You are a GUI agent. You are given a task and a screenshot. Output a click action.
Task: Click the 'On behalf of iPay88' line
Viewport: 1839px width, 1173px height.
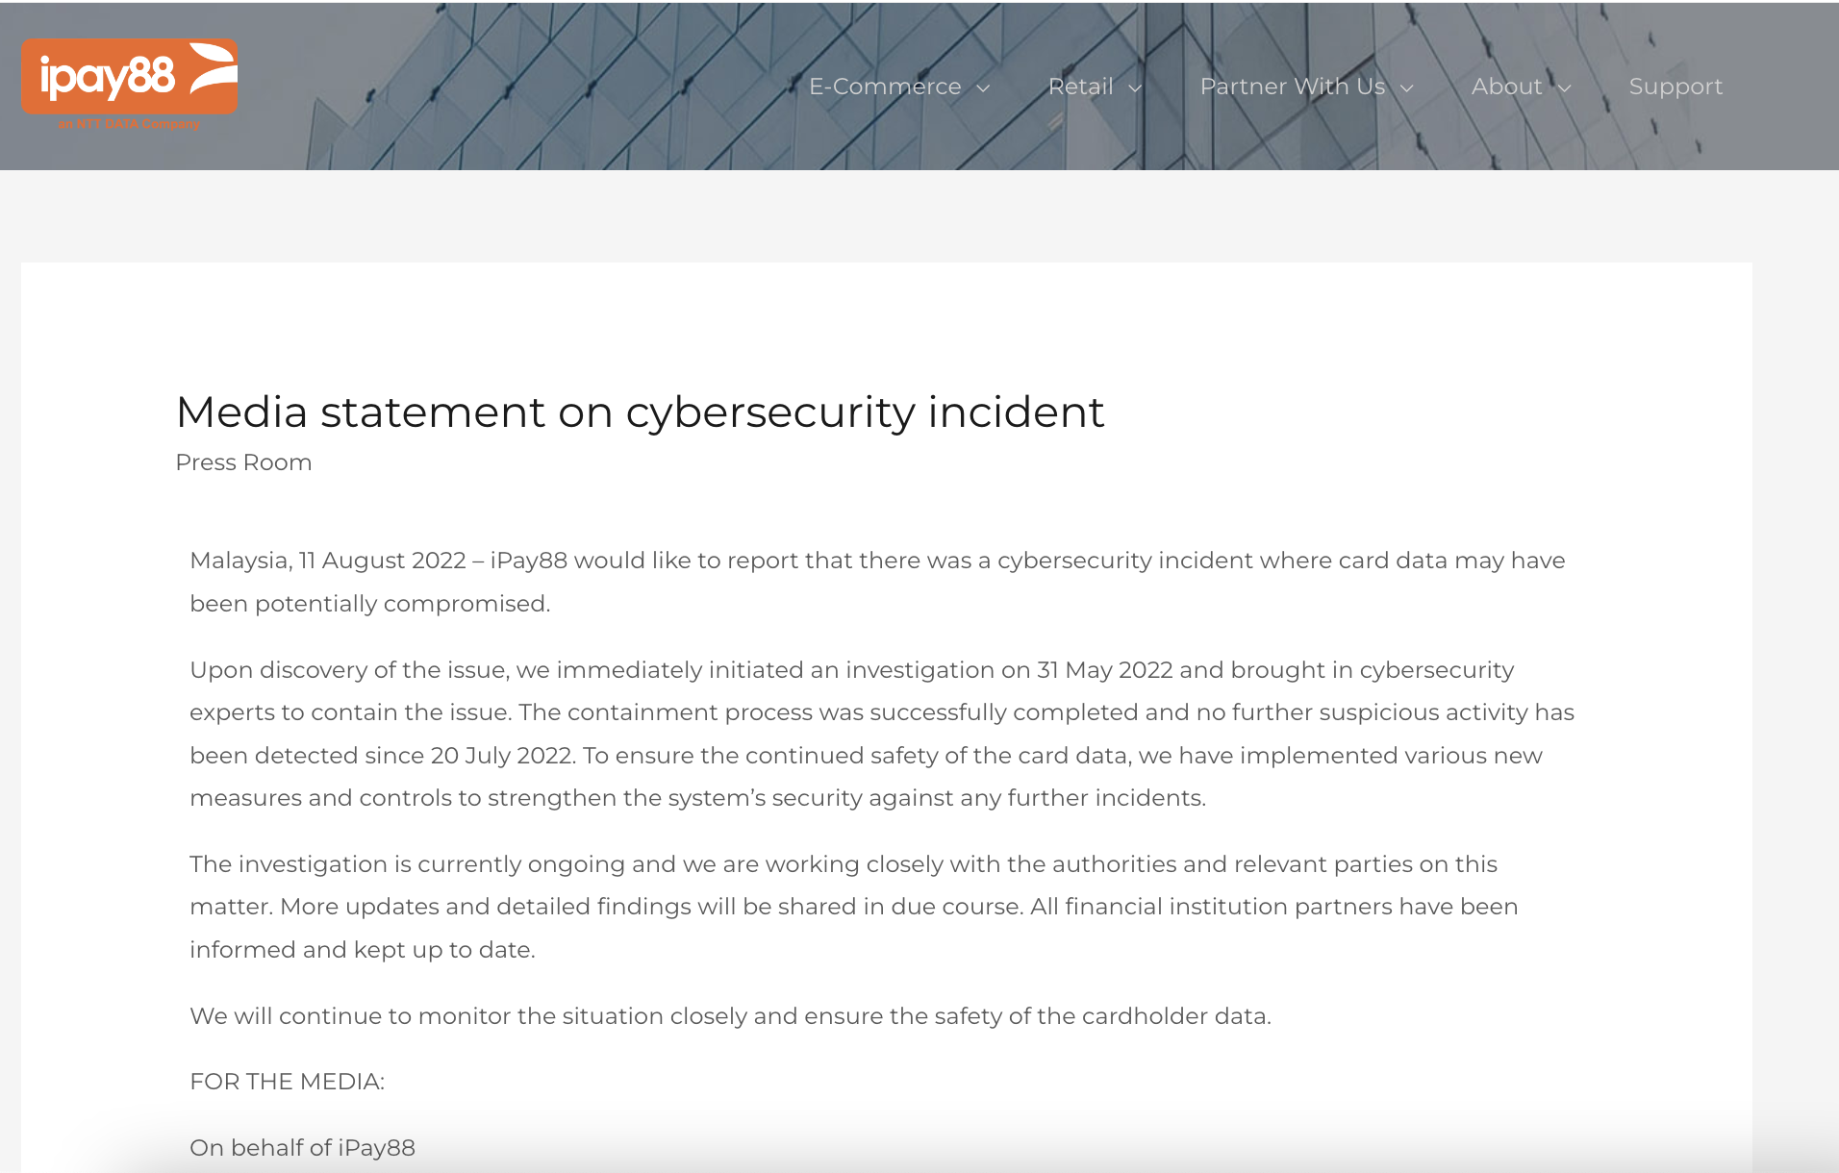pyautogui.click(x=302, y=1148)
